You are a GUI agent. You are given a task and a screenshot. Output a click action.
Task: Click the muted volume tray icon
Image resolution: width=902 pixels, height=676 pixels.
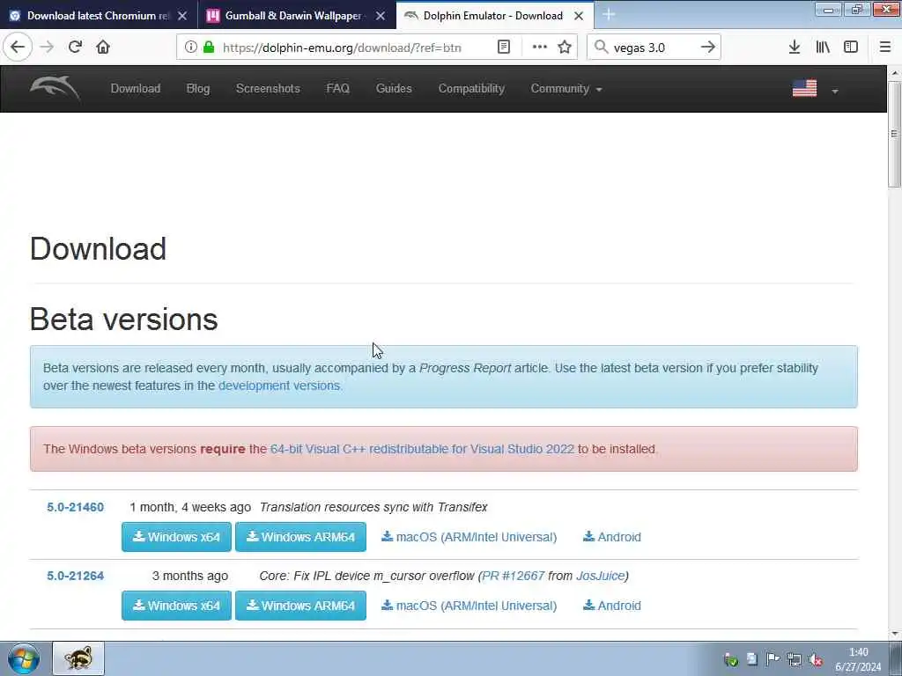(x=816, y=660)
